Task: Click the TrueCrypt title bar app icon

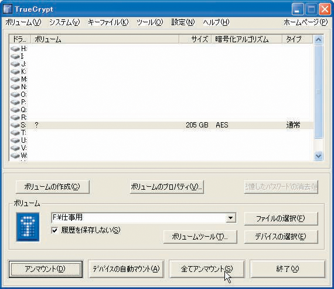Action: (x=8, y=9)
